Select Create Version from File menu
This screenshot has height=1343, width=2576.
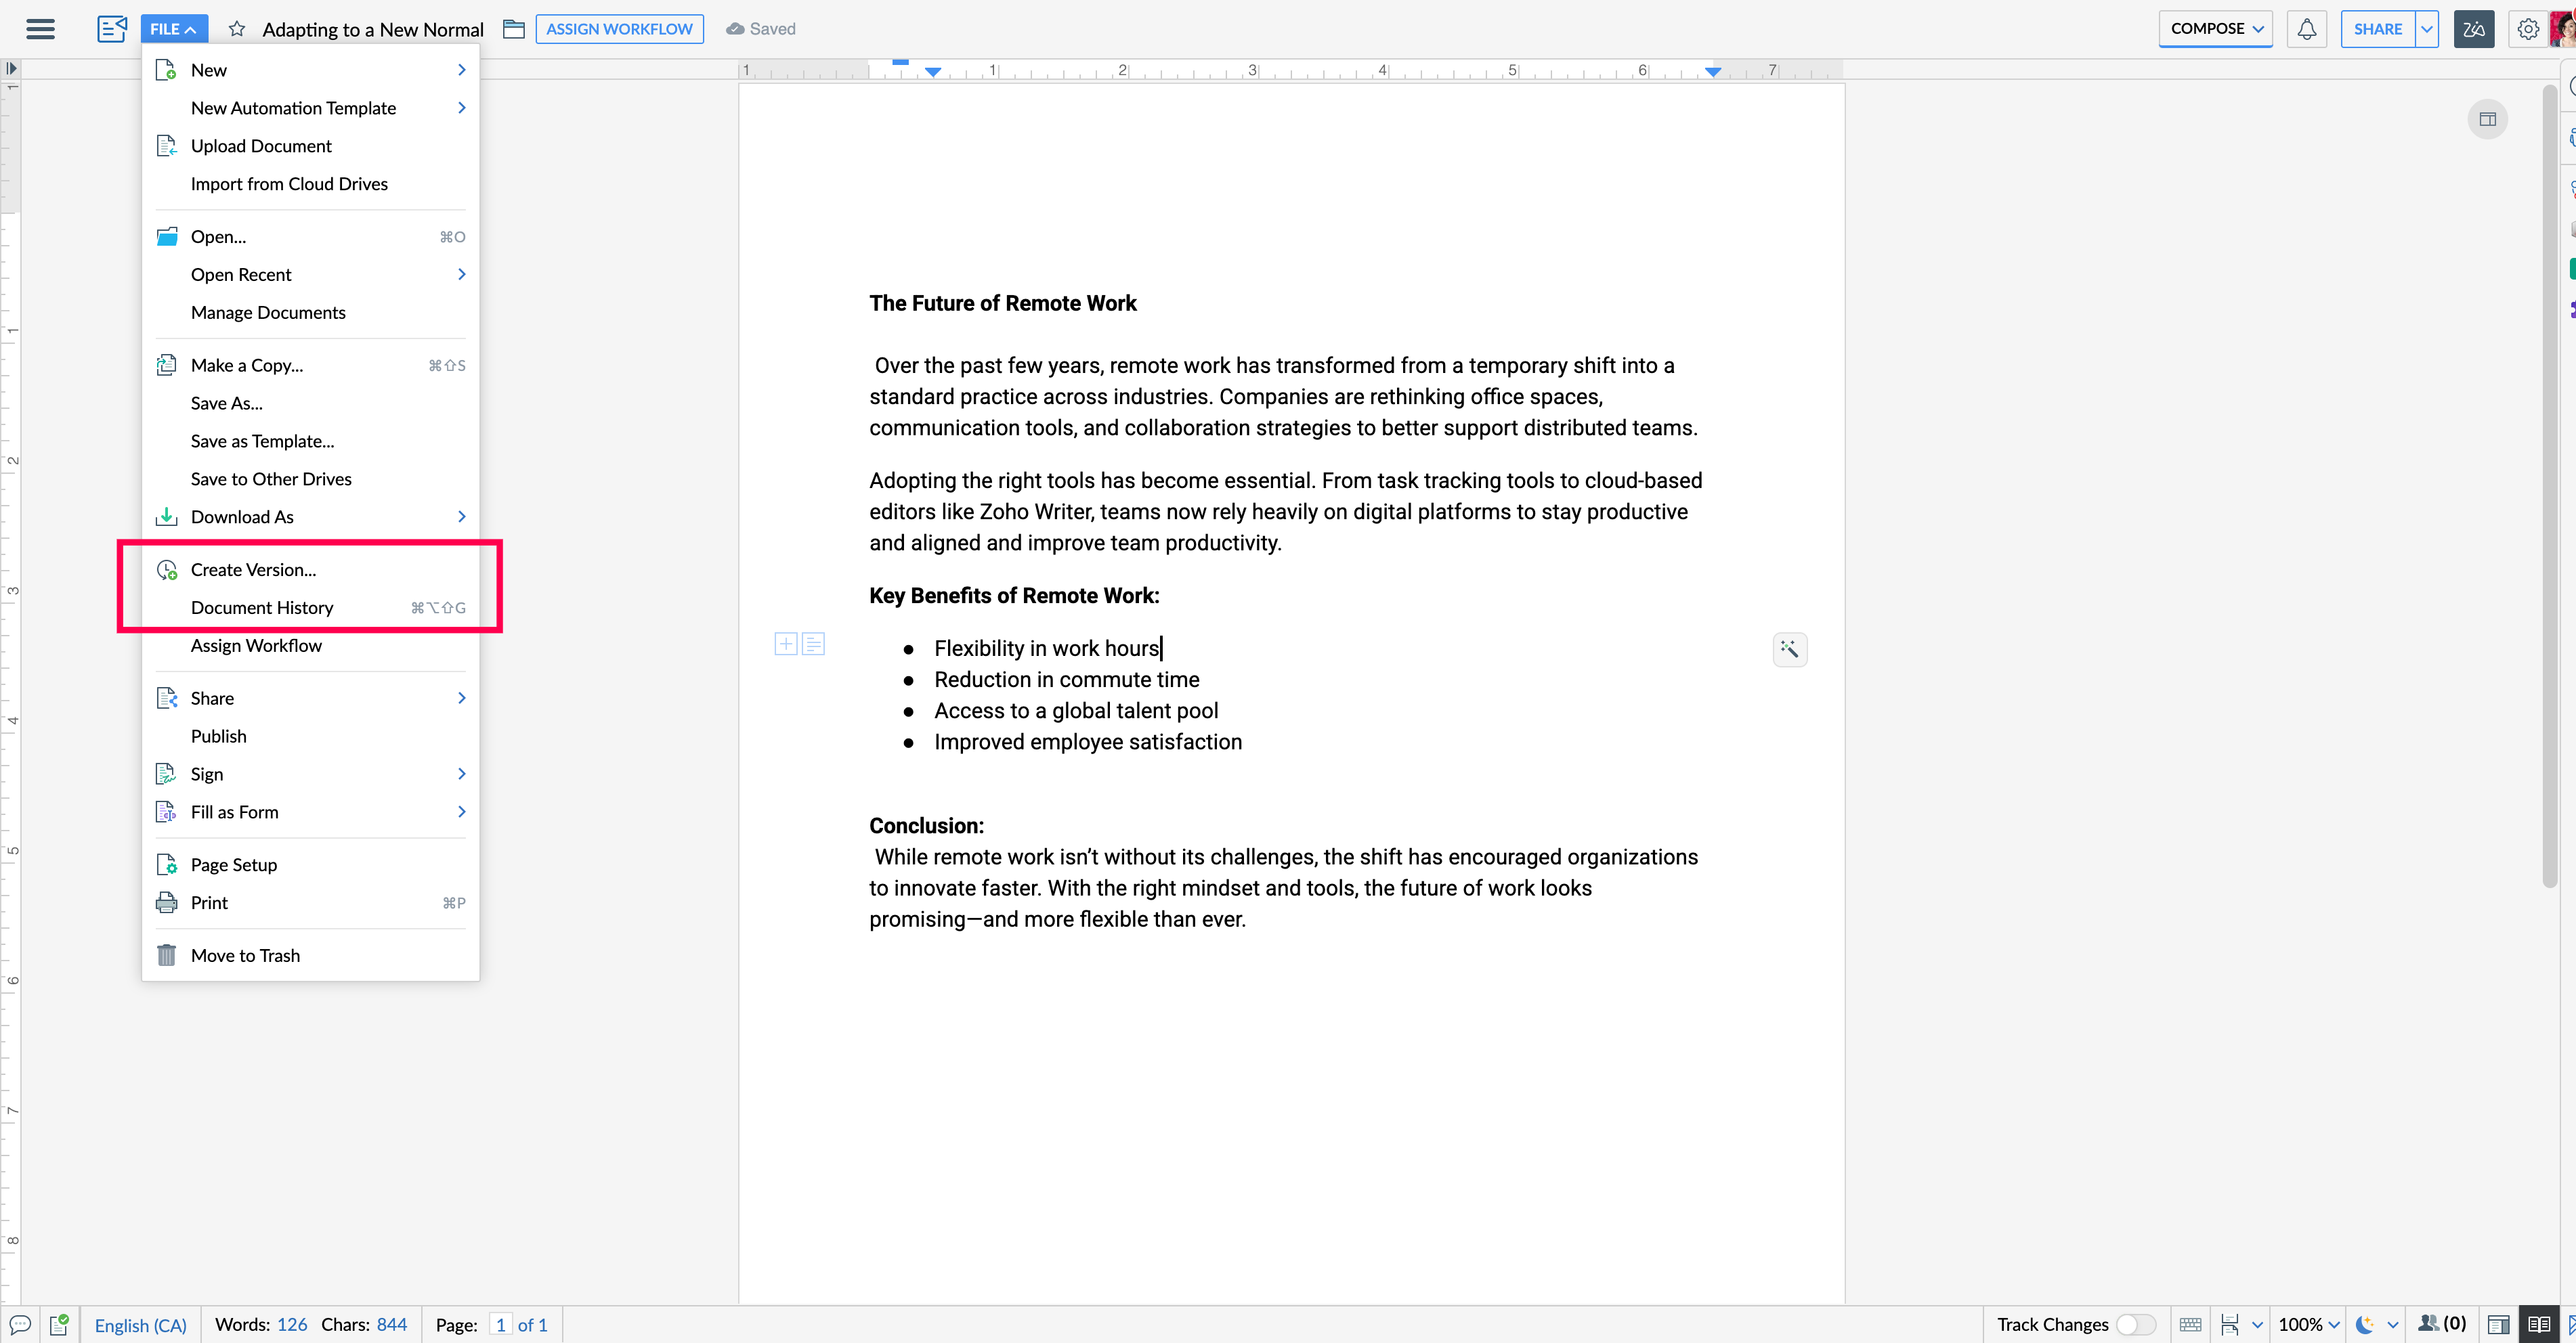pyautogui.click(x=253, y=569)
